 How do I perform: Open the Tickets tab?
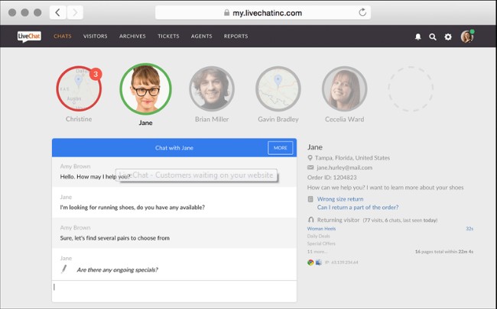[x=168, y=36]
